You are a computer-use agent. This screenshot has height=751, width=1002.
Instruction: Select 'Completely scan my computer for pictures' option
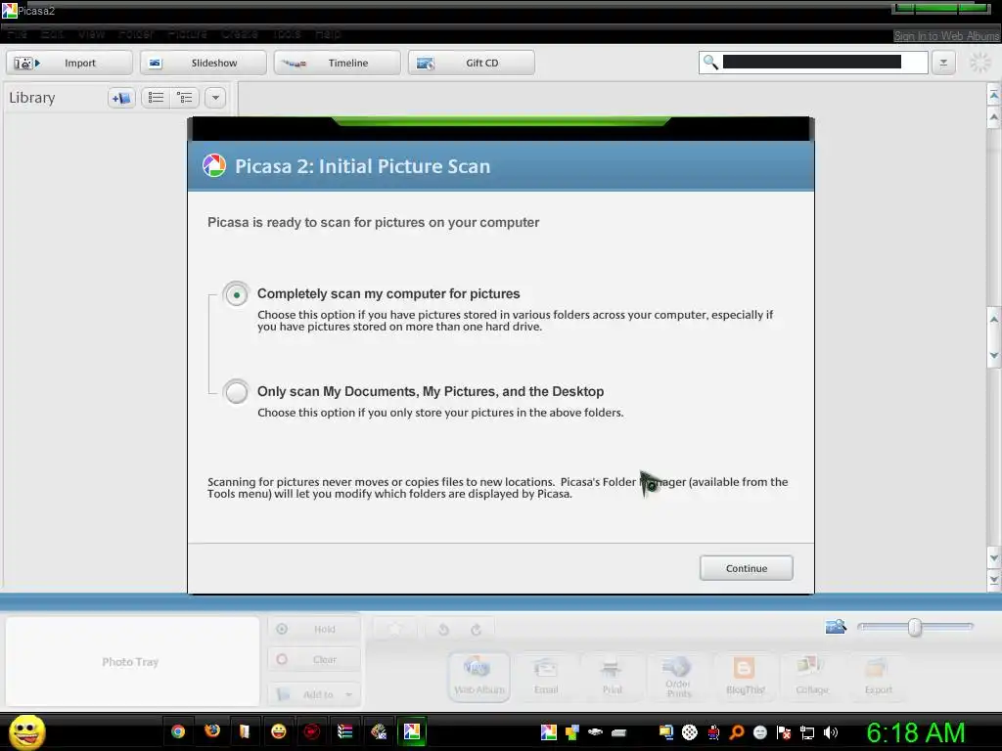pyautogui.click(x=237, y=294)
